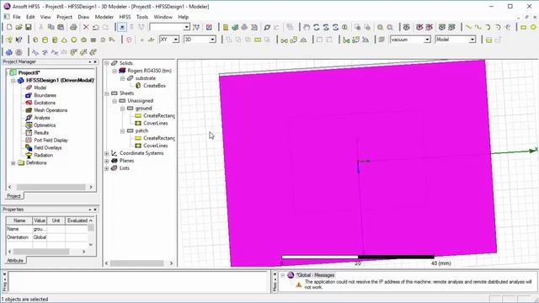
Task: Click the Open file folder icon
Action: (19, 27)
